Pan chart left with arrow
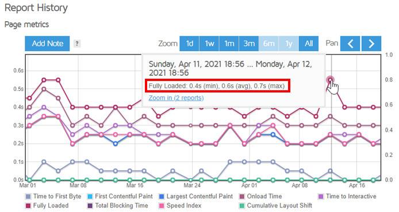 click(x=350, y=44)
